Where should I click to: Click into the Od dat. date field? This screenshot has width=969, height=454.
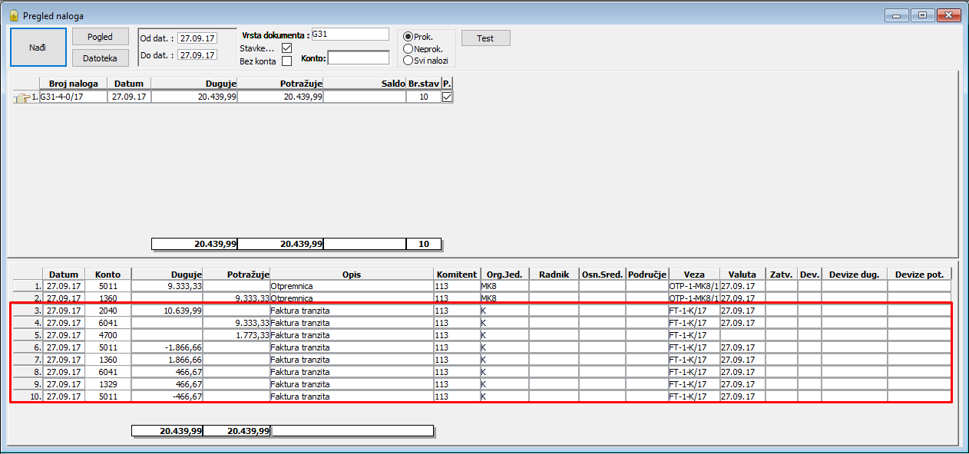point(197,38)
